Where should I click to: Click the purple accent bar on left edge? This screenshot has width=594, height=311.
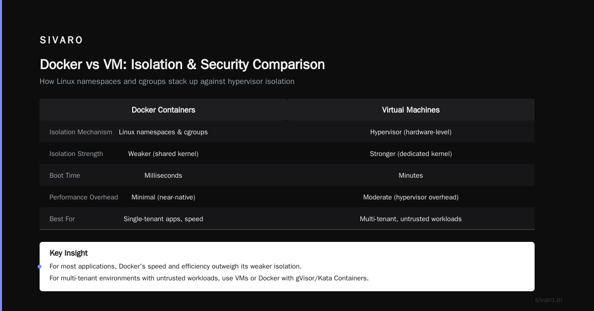(1, 155)
